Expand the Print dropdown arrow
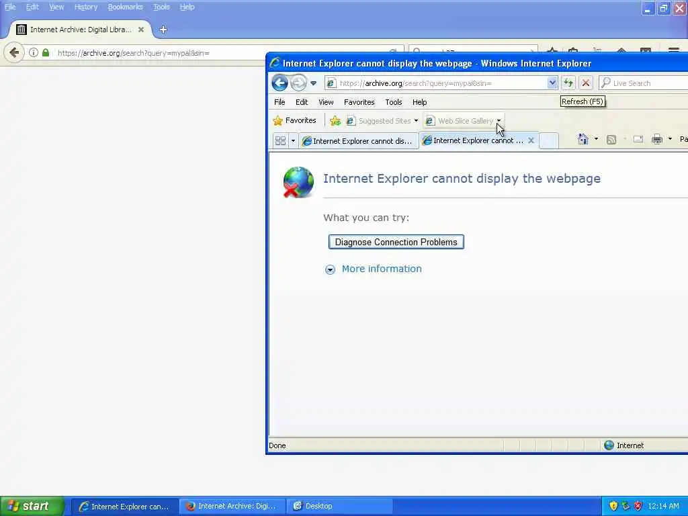This screenshot has height=516, width=688. click(x=670, y=139)
